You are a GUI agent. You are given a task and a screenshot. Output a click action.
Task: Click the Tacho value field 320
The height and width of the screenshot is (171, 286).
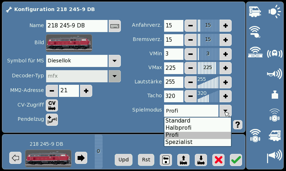pos(174,96)
